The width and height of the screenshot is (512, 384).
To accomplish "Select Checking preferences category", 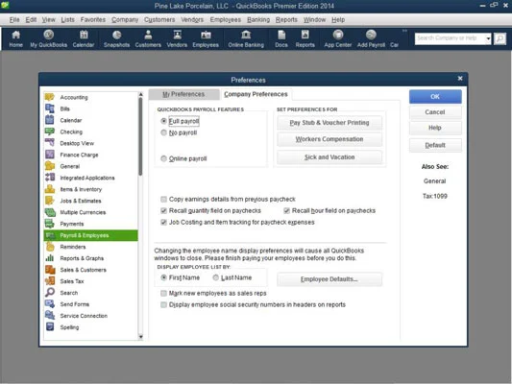I will pyautogui.click(x=90, y=132).
